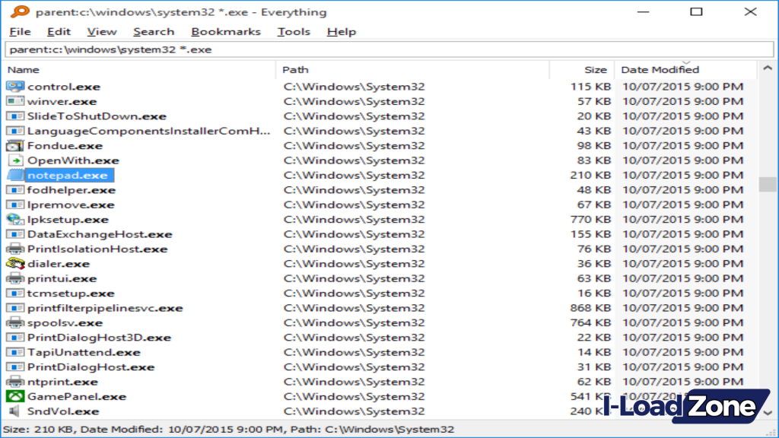Open the Search menu
The height and width of the screenshot is (438, 779).
(x=154, y=31)
